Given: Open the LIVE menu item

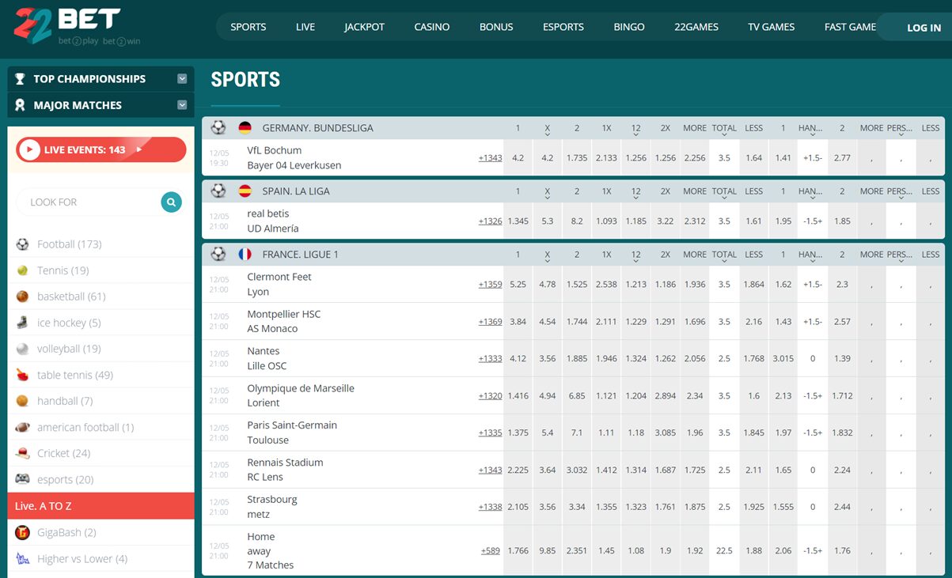Looking at the screenshot, I should click(305, 27).
